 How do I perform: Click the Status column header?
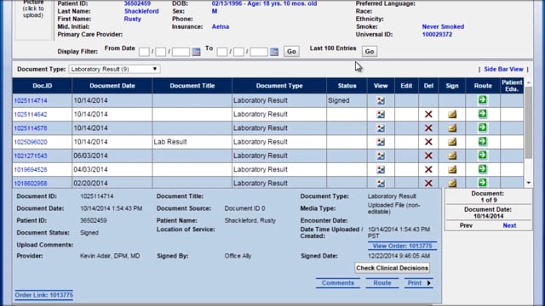pyautogui.click(x=347, y=86)
